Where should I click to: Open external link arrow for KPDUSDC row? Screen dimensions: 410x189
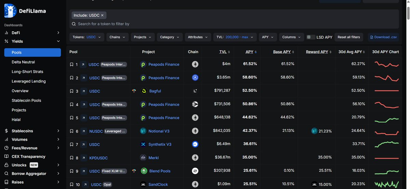tap(84, 158)
